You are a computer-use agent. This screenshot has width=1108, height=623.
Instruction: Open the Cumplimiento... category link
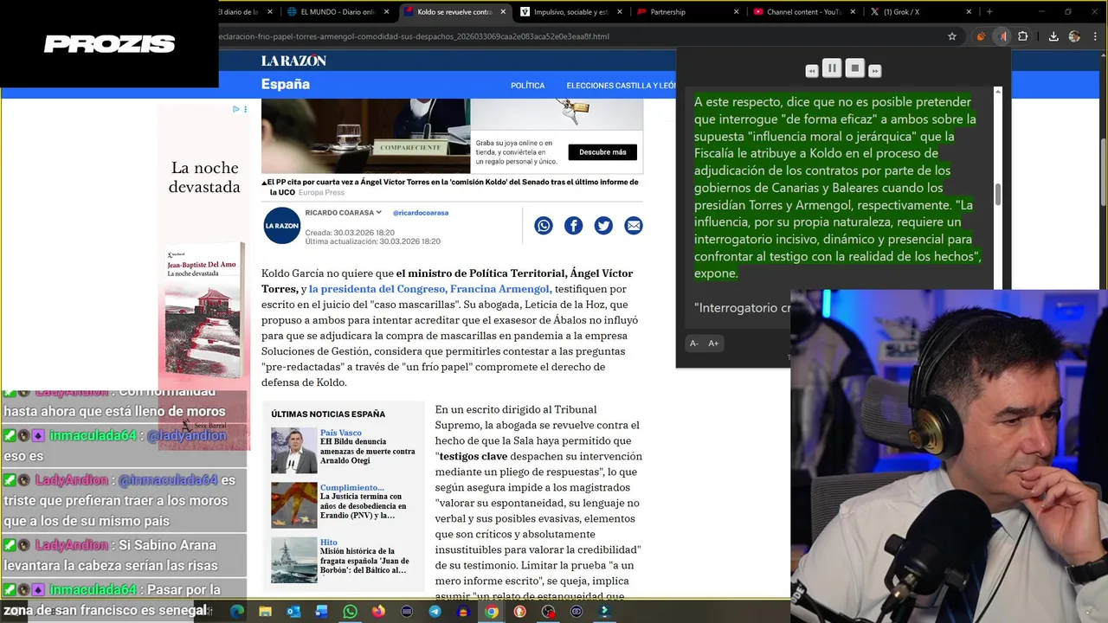point(352,488)
